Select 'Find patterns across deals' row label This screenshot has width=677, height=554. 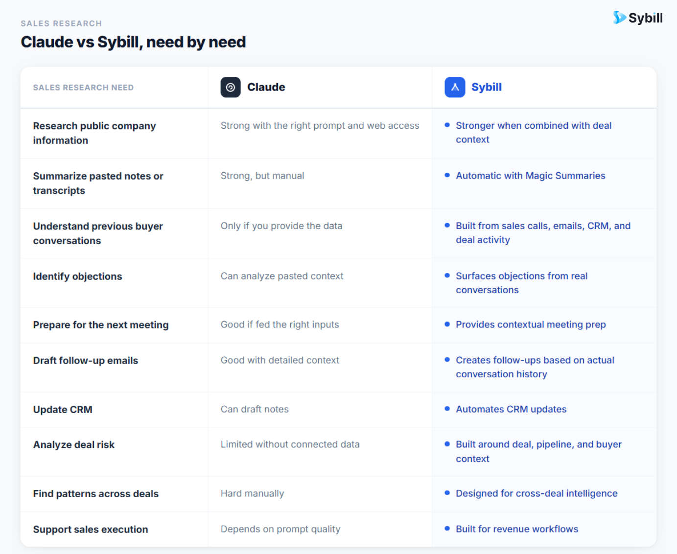coord(96,494)
